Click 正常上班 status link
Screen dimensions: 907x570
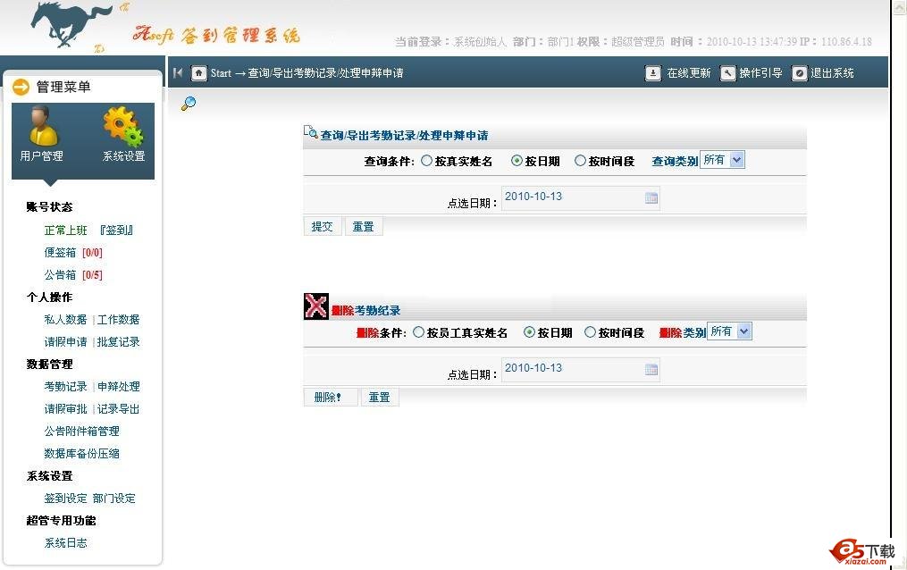tap(65, 231)
